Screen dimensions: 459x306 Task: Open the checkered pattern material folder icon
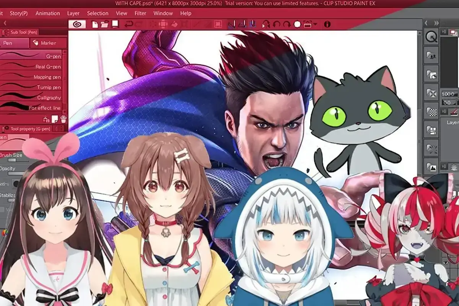coord(431,112)
